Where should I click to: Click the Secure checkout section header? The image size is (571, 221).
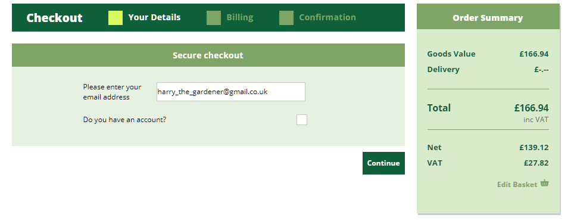point(208,55)
